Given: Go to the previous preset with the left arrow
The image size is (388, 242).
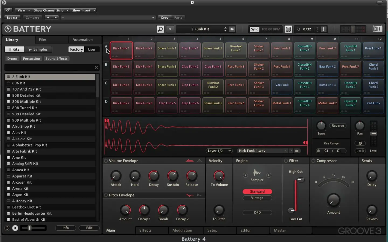Looking at the screenshot, I should click(48, 17).
